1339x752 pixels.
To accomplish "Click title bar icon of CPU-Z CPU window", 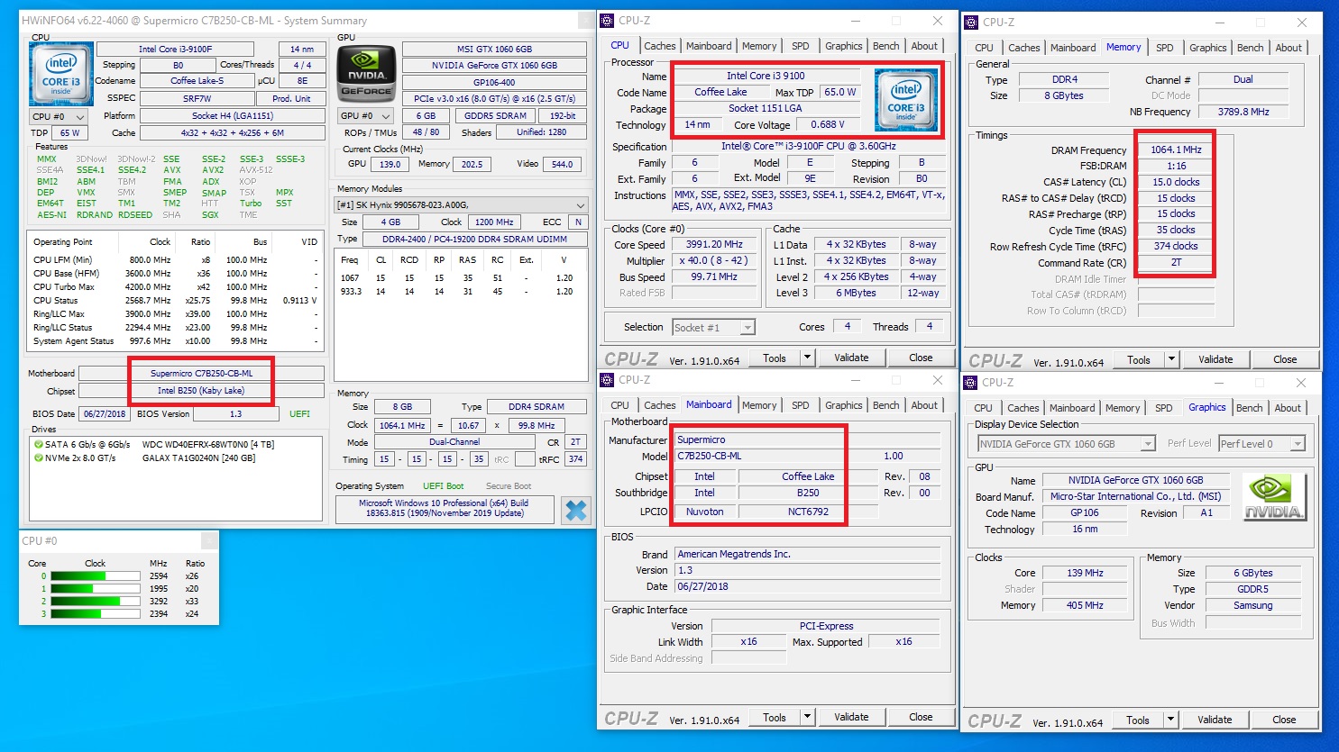I will pos(608,20).
